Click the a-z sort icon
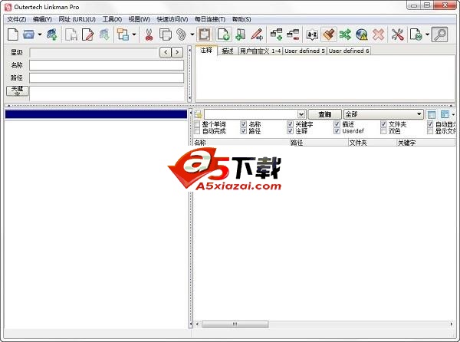460x342 pixels. 312,35
